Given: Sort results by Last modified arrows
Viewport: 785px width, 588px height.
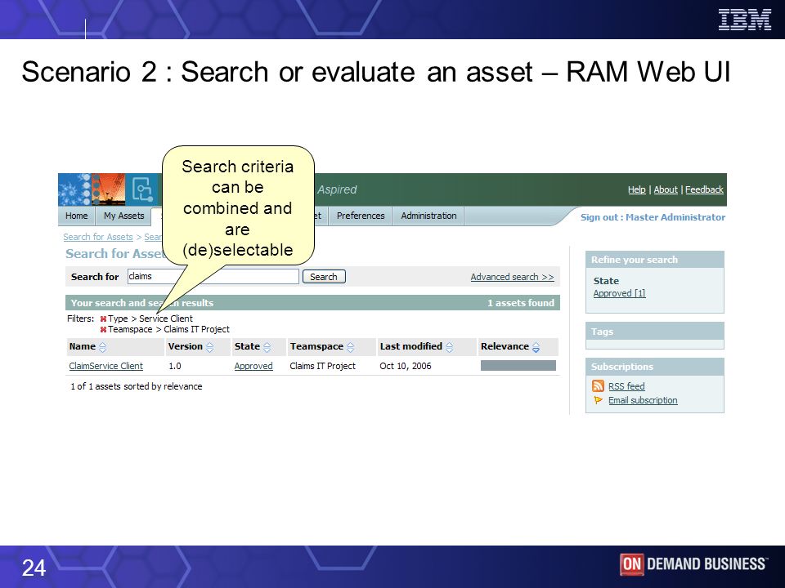Looking at the screenshot, I should [449, 347].
